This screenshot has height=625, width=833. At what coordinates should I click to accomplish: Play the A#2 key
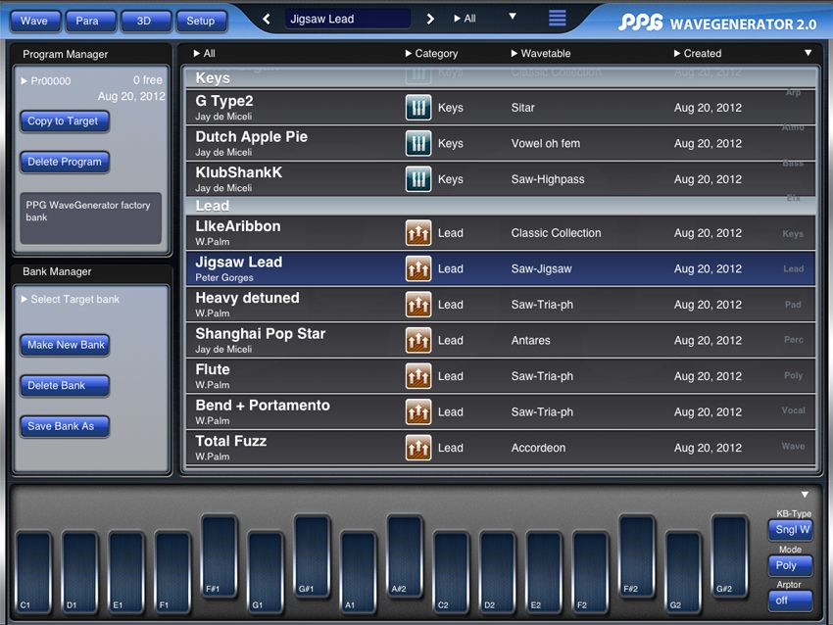[x=405, y=555]
